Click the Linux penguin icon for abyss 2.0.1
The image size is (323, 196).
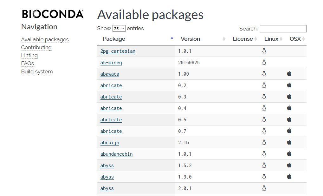(x=264, y=188)
